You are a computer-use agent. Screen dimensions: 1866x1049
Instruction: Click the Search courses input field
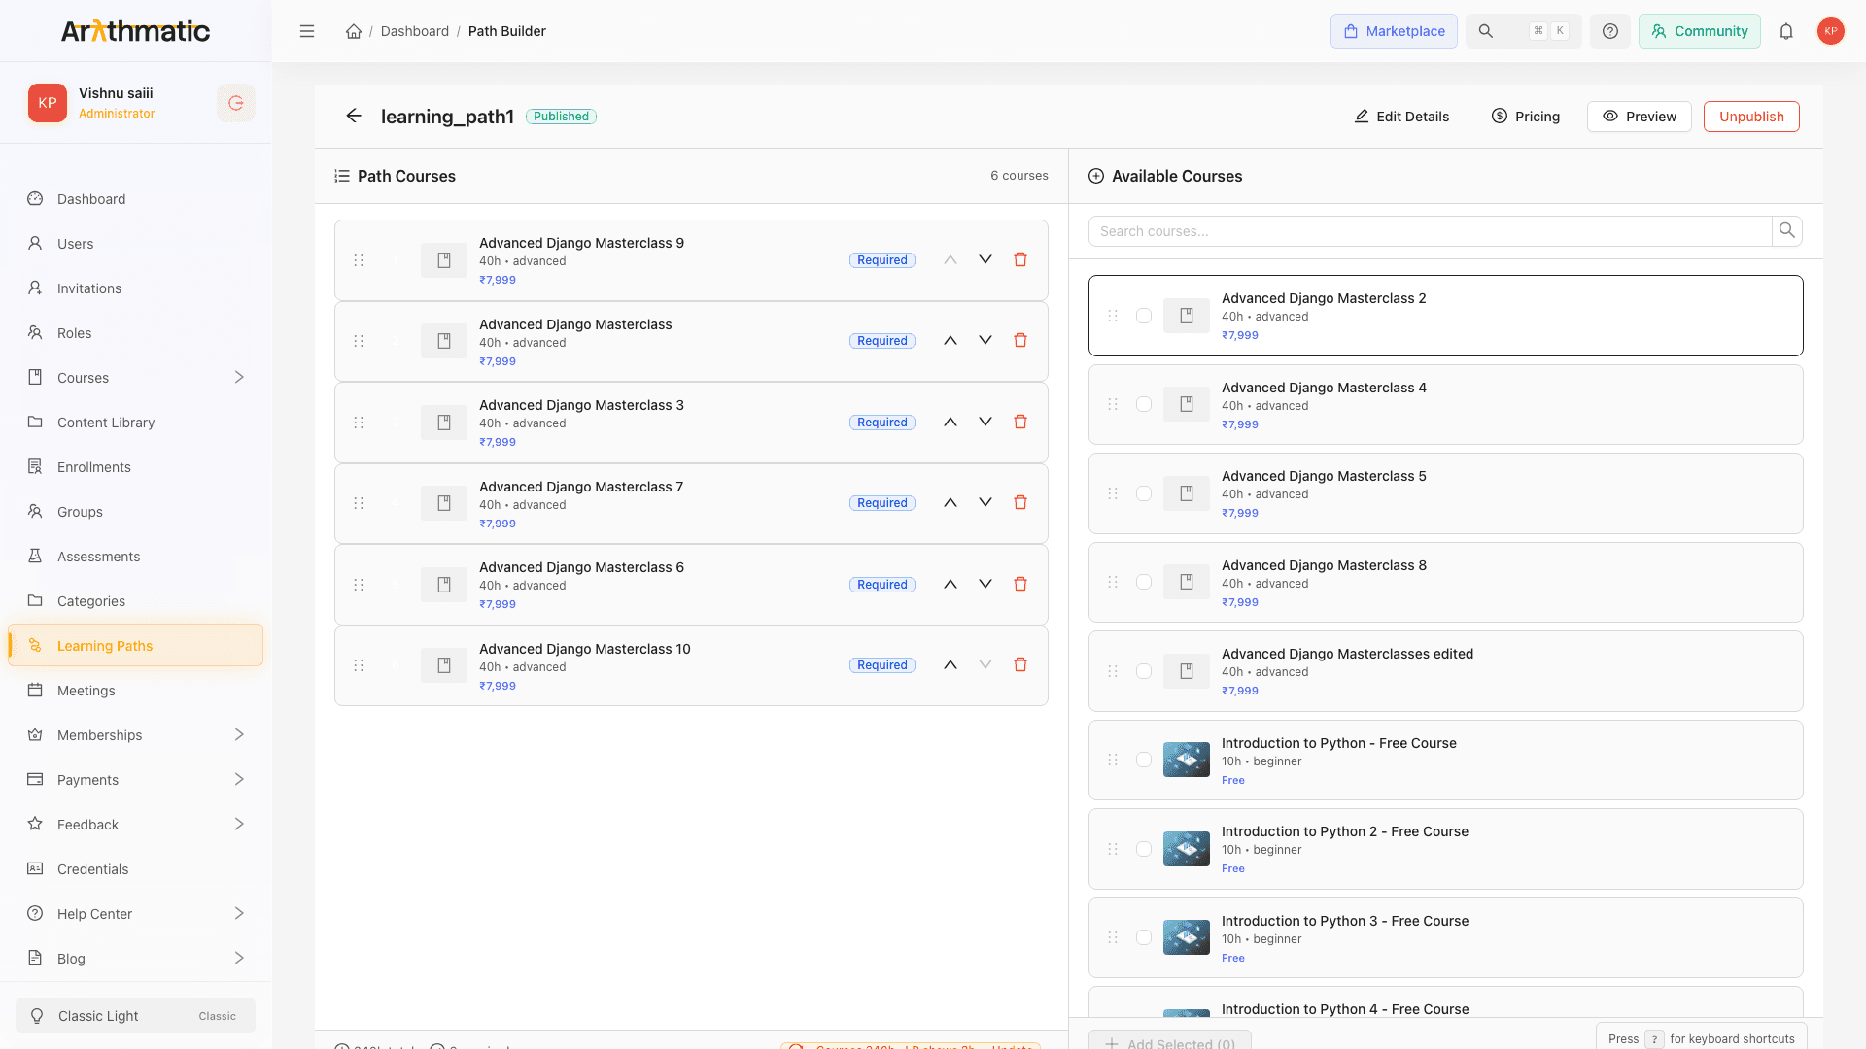[1430, 231]
